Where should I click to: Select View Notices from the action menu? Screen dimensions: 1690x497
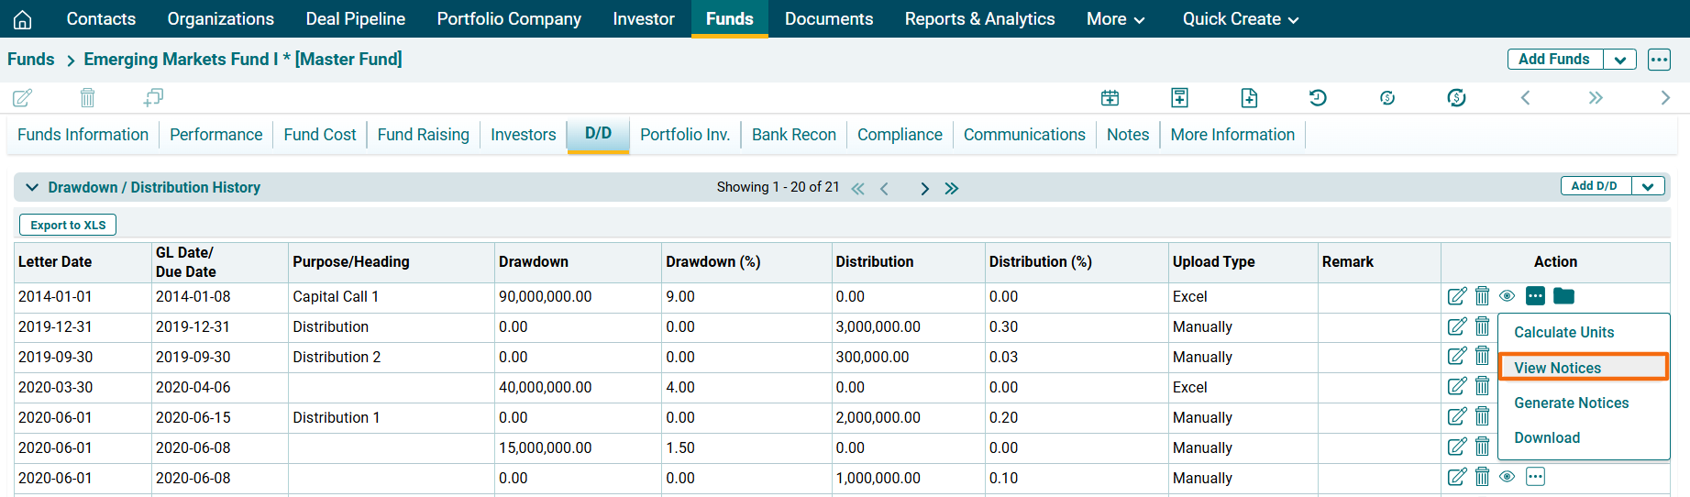[x=1557, y=368]
